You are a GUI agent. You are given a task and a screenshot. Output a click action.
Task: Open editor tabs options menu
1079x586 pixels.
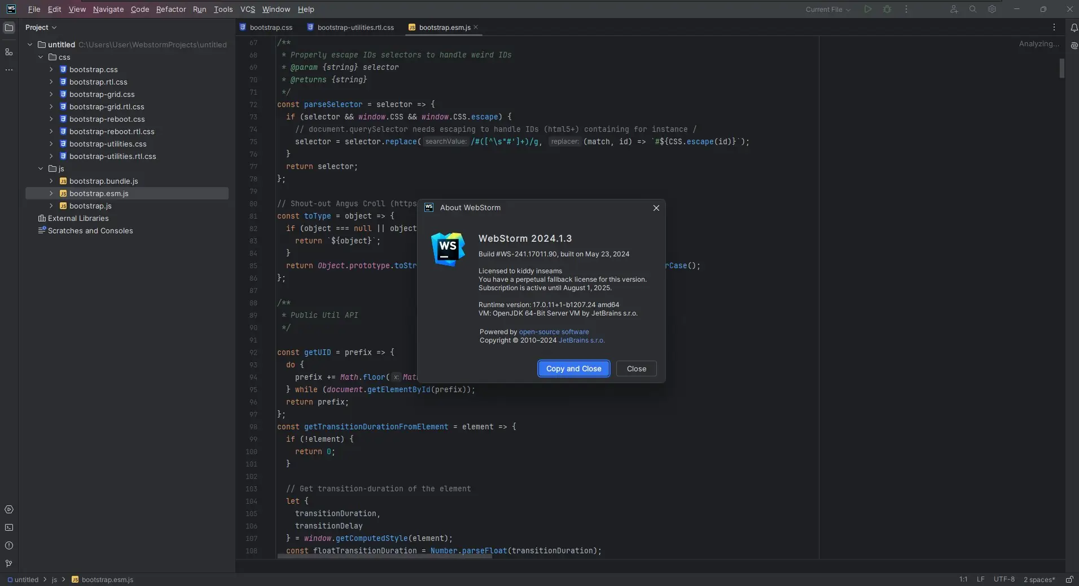(1054, 27)
